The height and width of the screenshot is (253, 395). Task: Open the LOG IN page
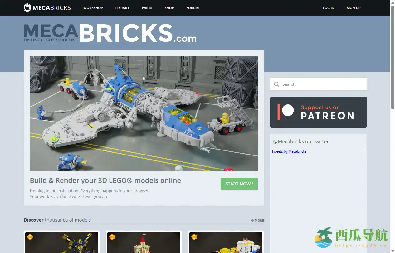click(x=328, y=8)
